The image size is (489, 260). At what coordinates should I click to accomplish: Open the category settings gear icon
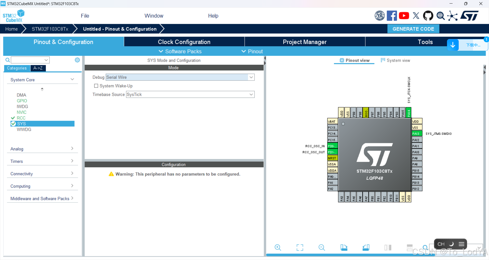[x=77, y=60]
